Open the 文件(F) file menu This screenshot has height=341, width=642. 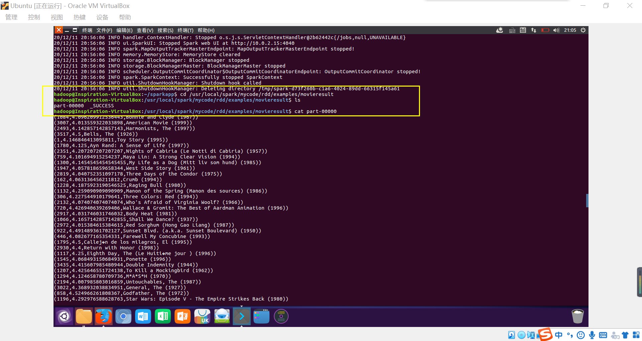104,30
